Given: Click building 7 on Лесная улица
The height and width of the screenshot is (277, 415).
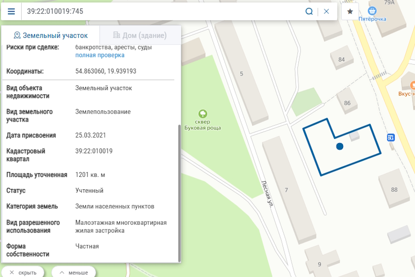Looking at the screenshot, I should coord(286,189).
